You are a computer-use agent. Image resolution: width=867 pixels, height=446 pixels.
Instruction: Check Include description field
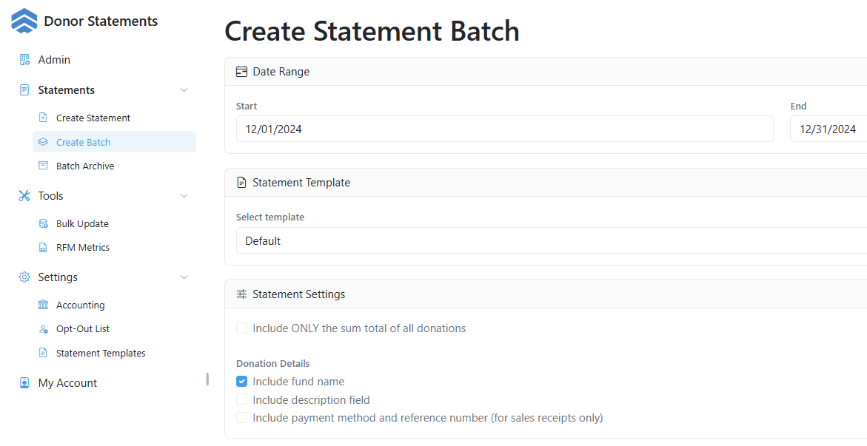click(241, 399)
